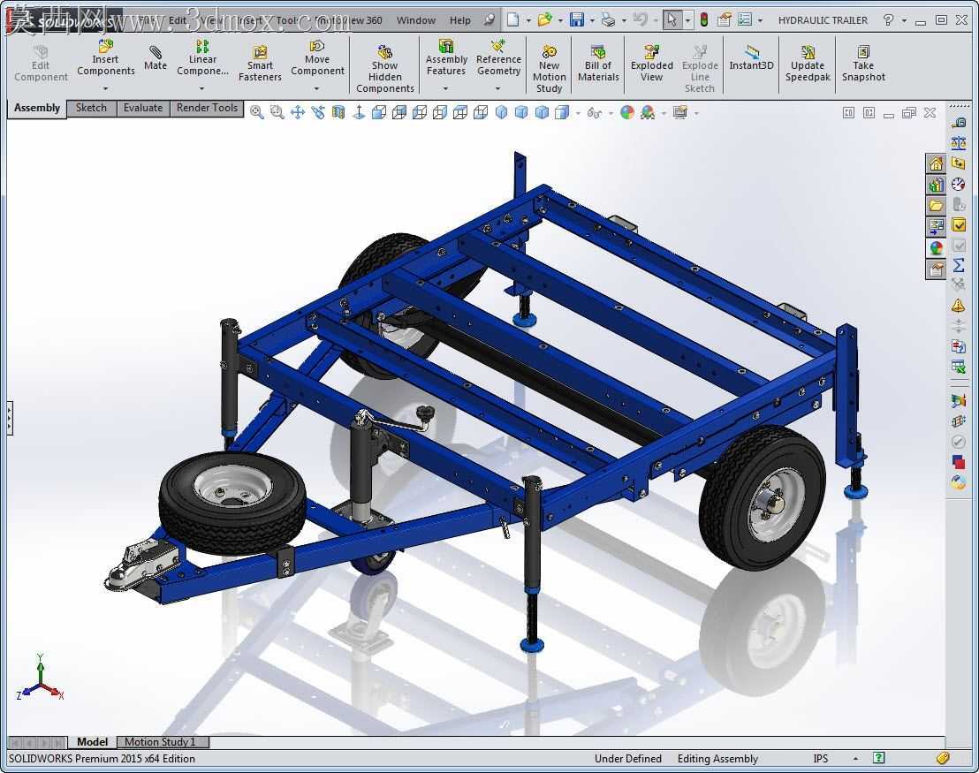979x773 pixels.
Task: Select the Mate tool
Action: click(x=156, y=57)
